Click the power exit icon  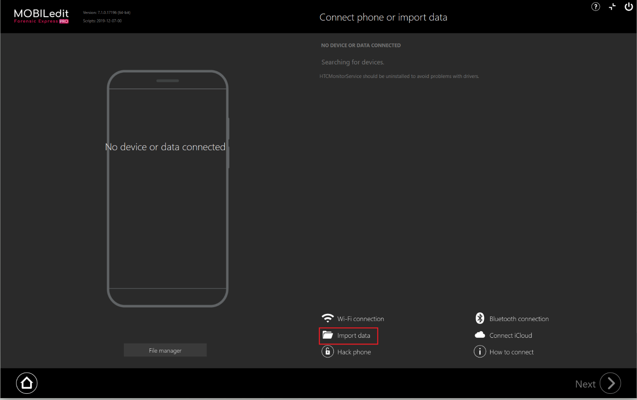(629, 7)
